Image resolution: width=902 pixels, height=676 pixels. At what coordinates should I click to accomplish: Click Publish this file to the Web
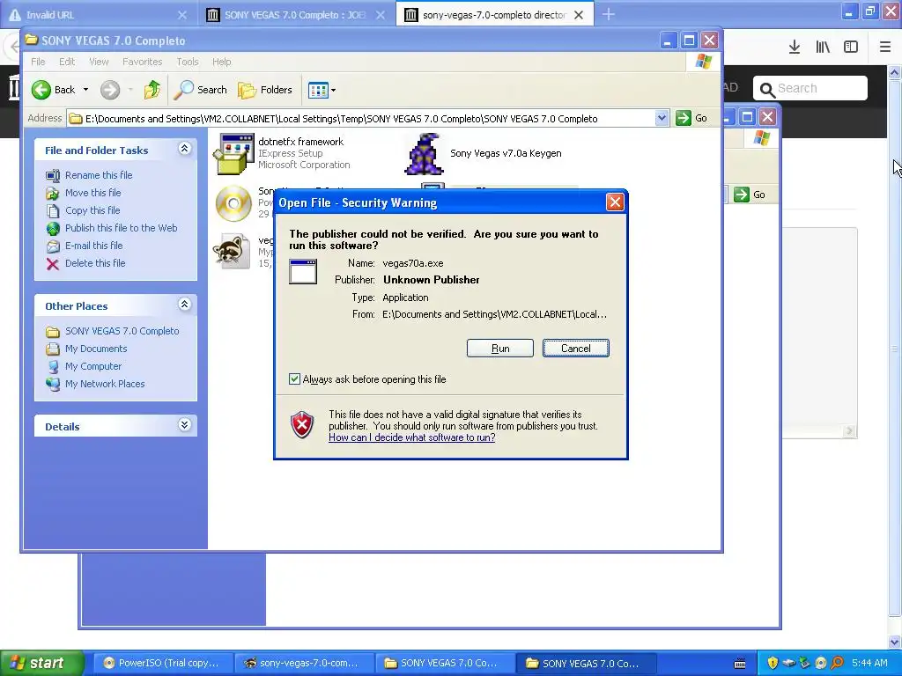(121, 228)
